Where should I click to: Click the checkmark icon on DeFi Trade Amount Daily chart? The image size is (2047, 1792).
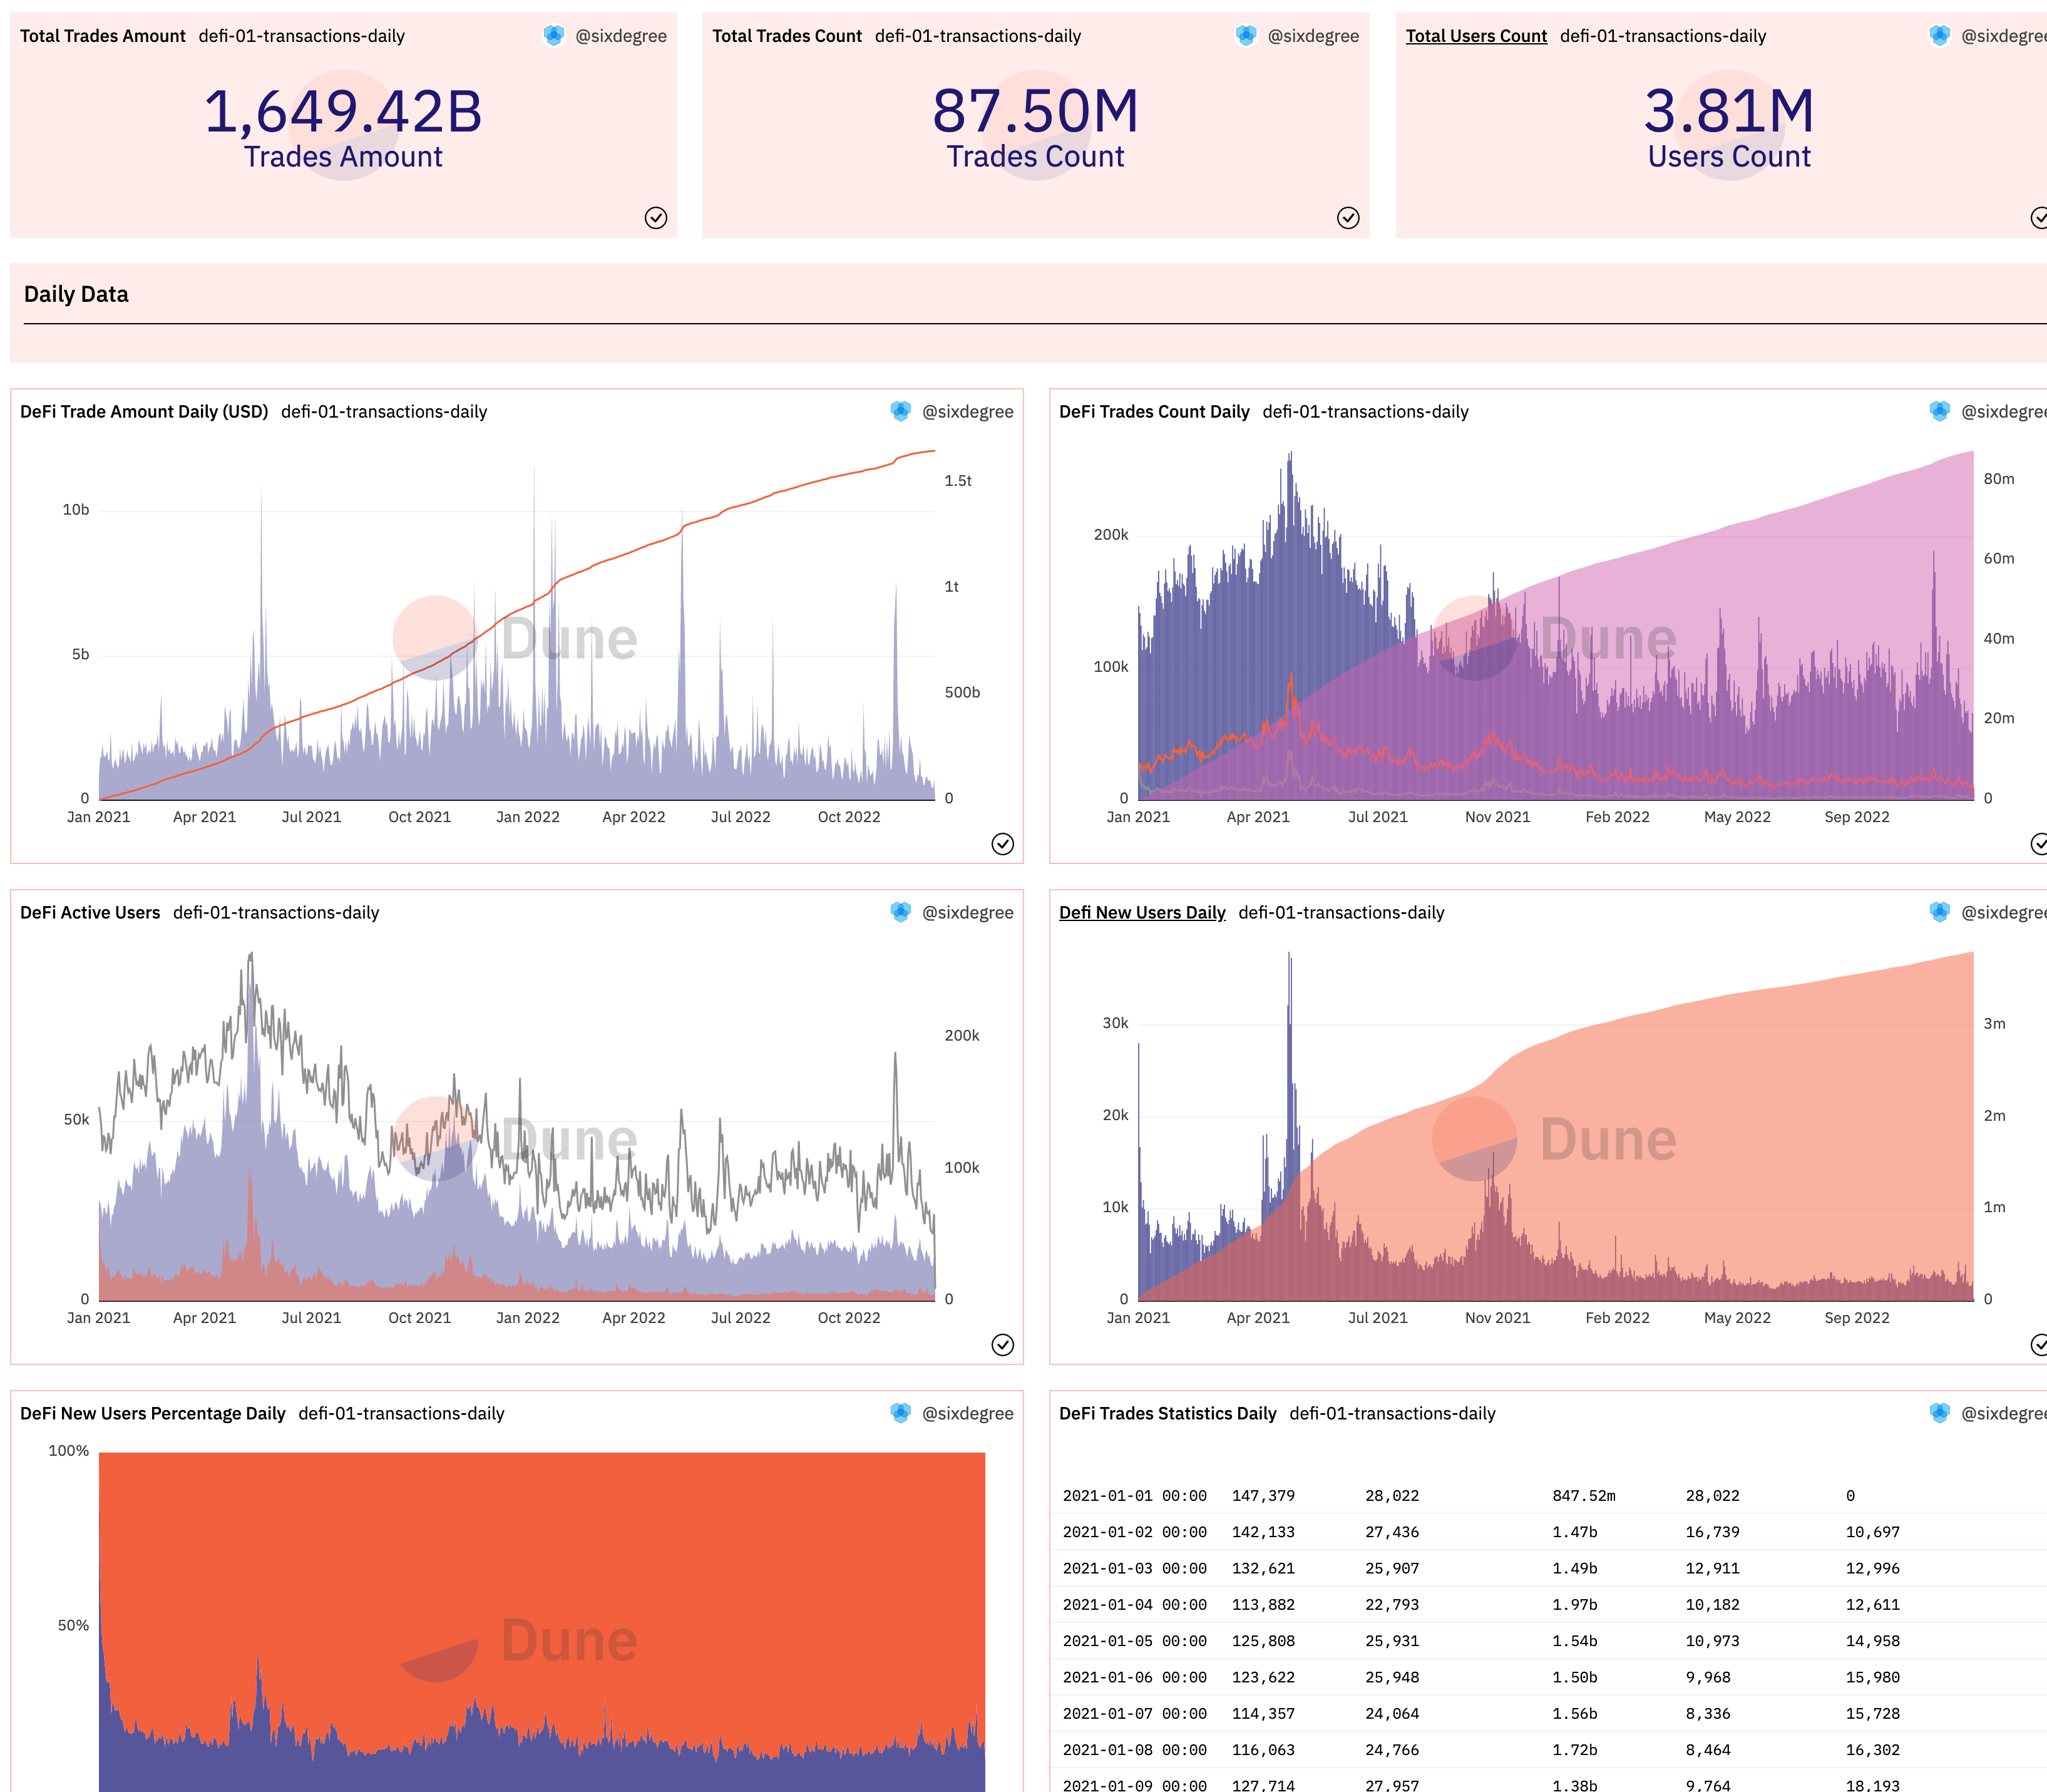point(1002,844)
